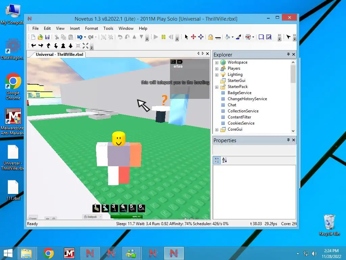
Task: Open the View menu
Action: pos(60,28)
